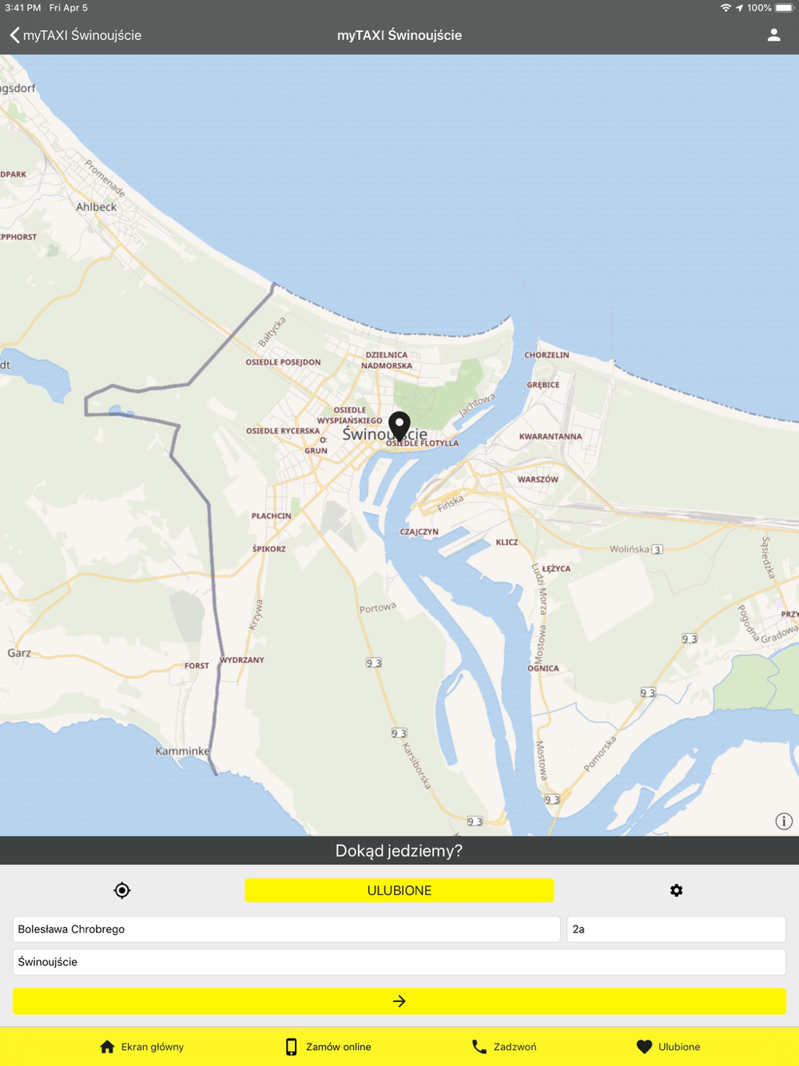Tap the Ahlbeck label on the map
This screenshot has width=799, height=1066.
96,207
